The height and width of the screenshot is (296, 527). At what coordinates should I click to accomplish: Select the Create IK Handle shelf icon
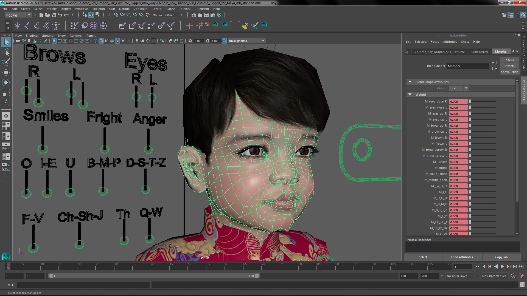(x=37, y=26)
